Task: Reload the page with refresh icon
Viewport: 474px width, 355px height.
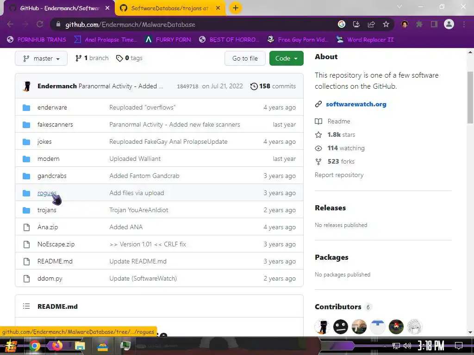Action: pyautogui.click(x=40, y=24)
